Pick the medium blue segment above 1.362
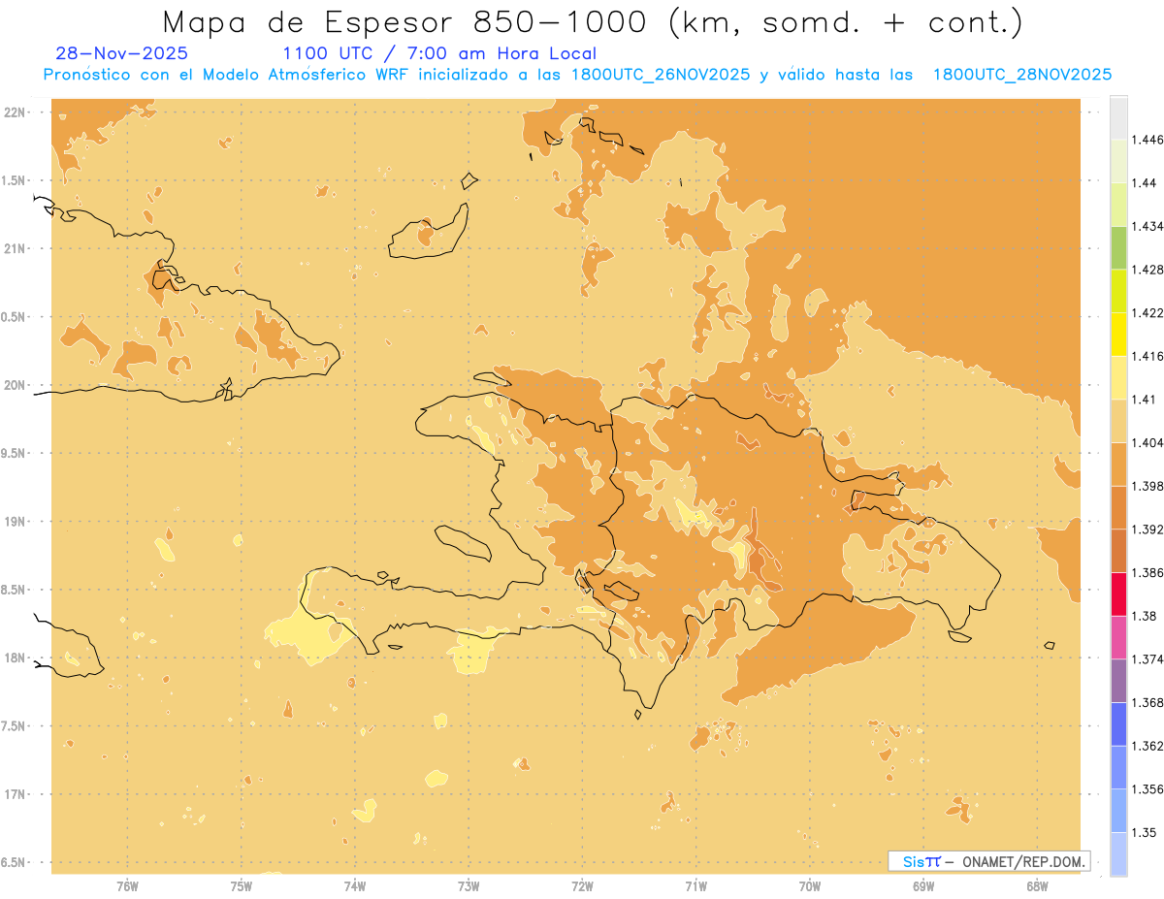 [x=1118, y=723]
